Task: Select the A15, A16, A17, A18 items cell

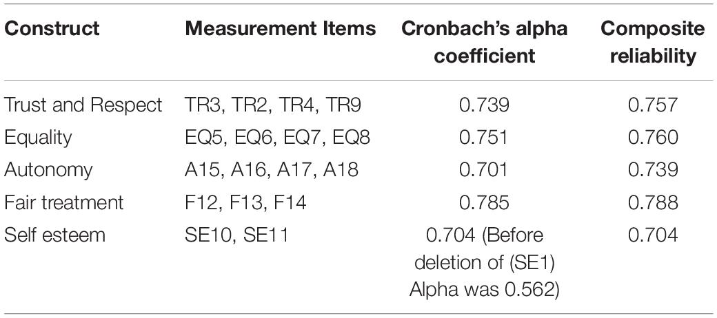Action: click(x=272, y=170)
